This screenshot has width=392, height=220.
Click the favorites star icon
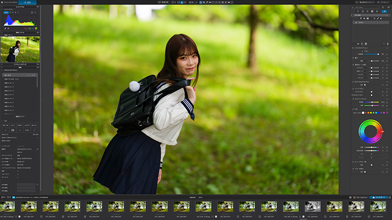pos(383,7)
